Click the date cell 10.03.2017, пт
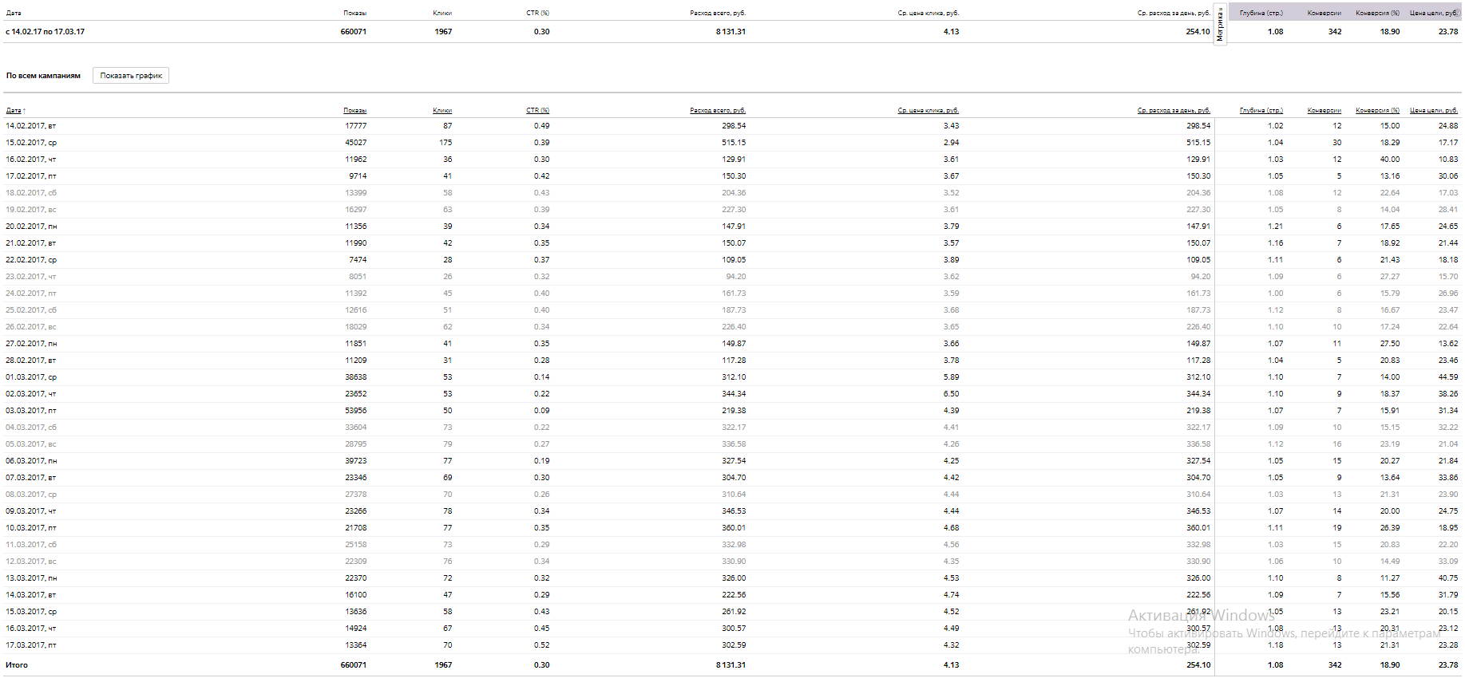The width and height of the screenshot is (1465, 678). [31, 528]
